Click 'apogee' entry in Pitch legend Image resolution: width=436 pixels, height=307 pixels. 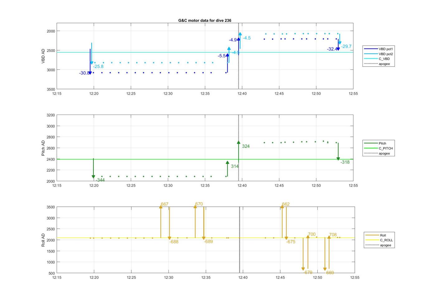[377, 153]
